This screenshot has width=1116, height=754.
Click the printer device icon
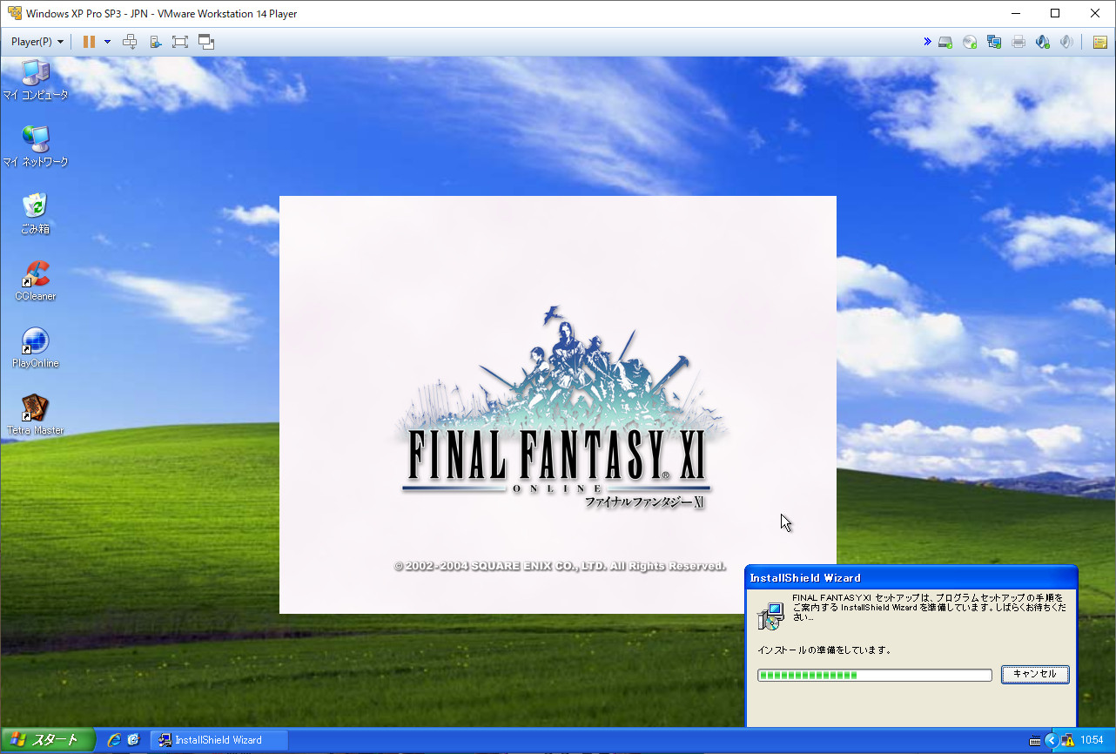(x=1019, y=42)
